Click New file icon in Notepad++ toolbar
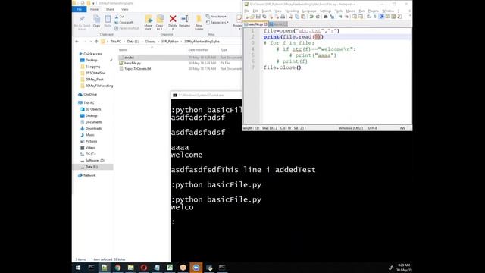 click(x=246, y=17)
